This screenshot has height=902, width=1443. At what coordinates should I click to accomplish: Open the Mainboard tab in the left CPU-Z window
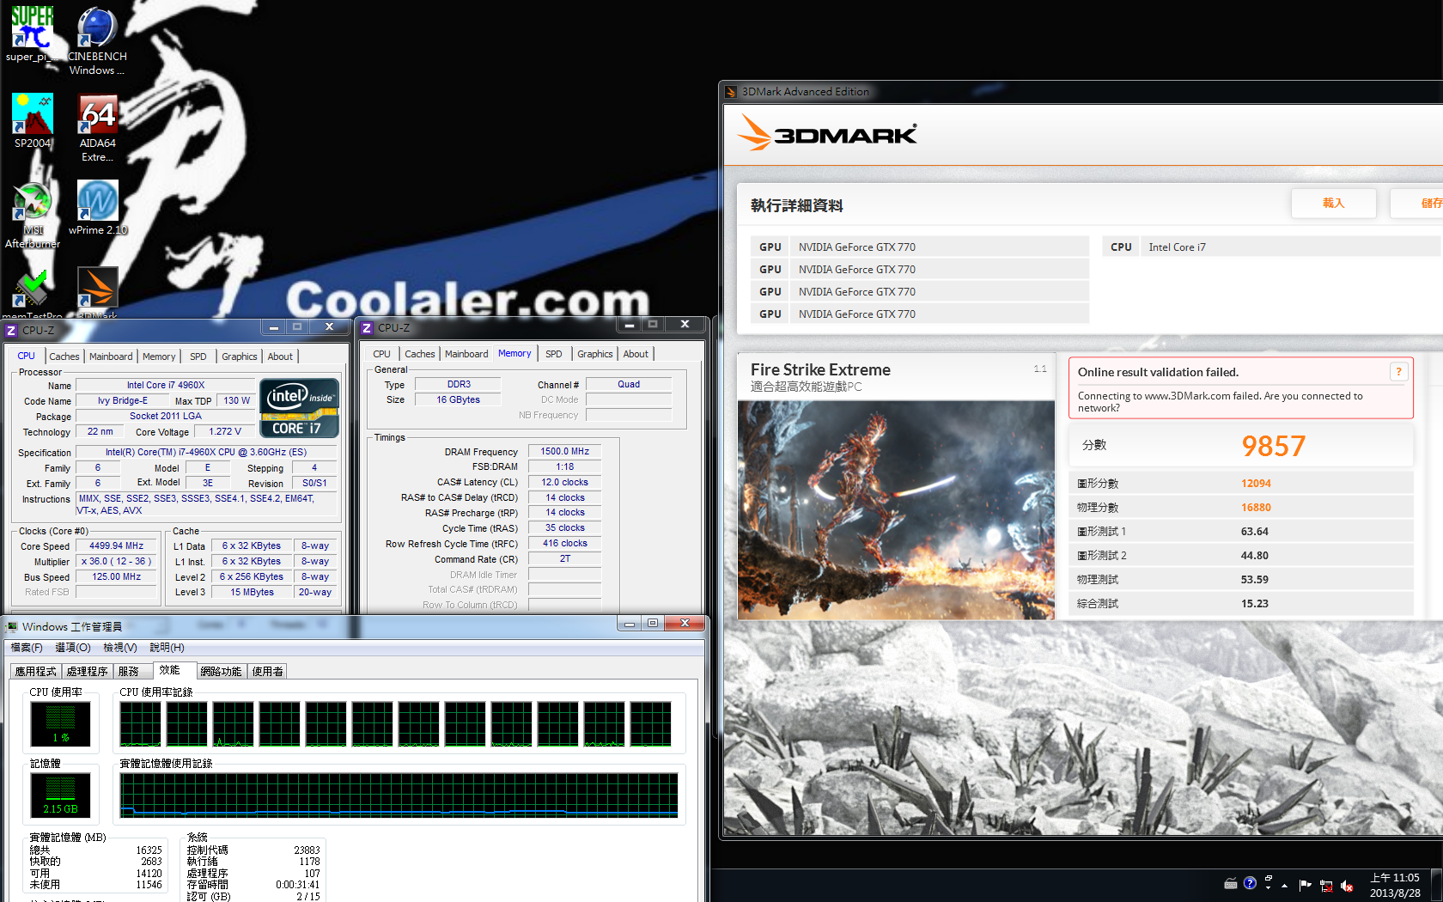pyautogui.click(x=111, y=357)
